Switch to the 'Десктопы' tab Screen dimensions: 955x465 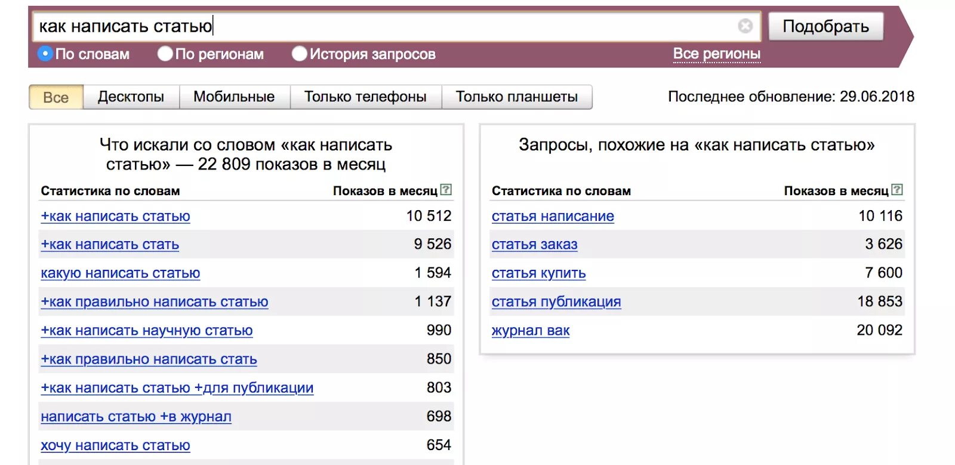(131, 97)
